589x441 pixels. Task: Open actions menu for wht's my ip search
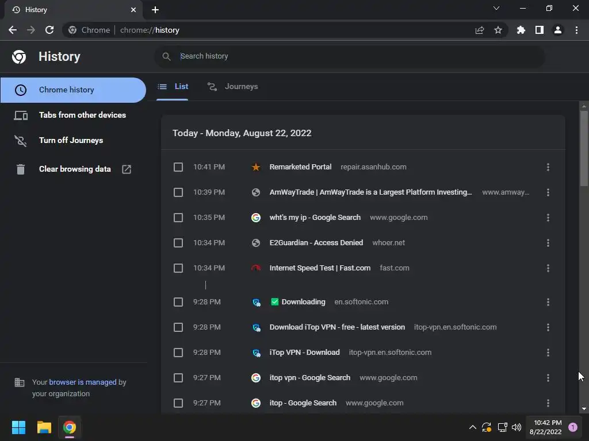pos(548,218)
